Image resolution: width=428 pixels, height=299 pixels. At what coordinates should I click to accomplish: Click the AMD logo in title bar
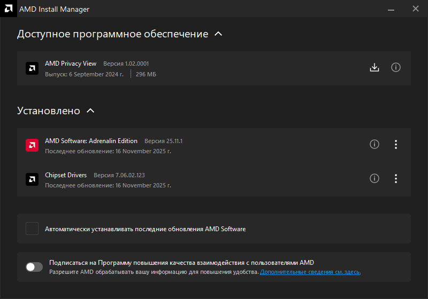click(9, 9)
